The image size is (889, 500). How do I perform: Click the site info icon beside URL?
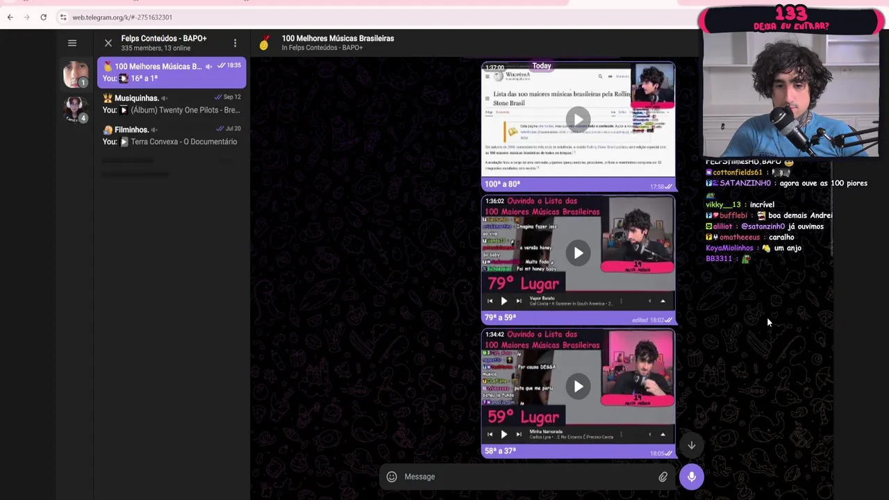pos(63,17)
